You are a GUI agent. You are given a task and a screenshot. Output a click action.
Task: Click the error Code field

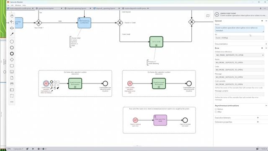click(239, 70)
